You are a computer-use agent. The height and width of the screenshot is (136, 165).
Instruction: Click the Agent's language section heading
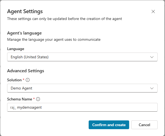click(24, 33)
